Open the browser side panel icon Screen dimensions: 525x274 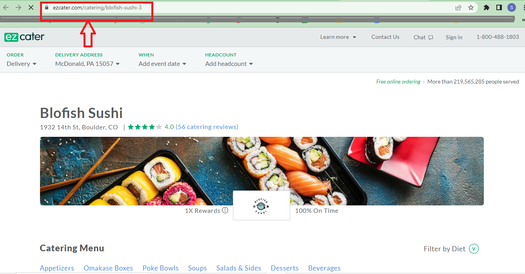coord(499,7)
